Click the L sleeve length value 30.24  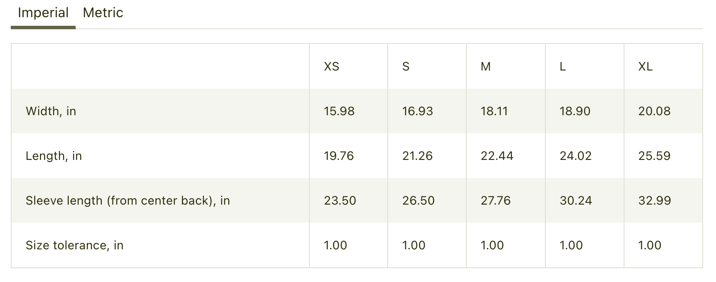(x=576, y=201)
